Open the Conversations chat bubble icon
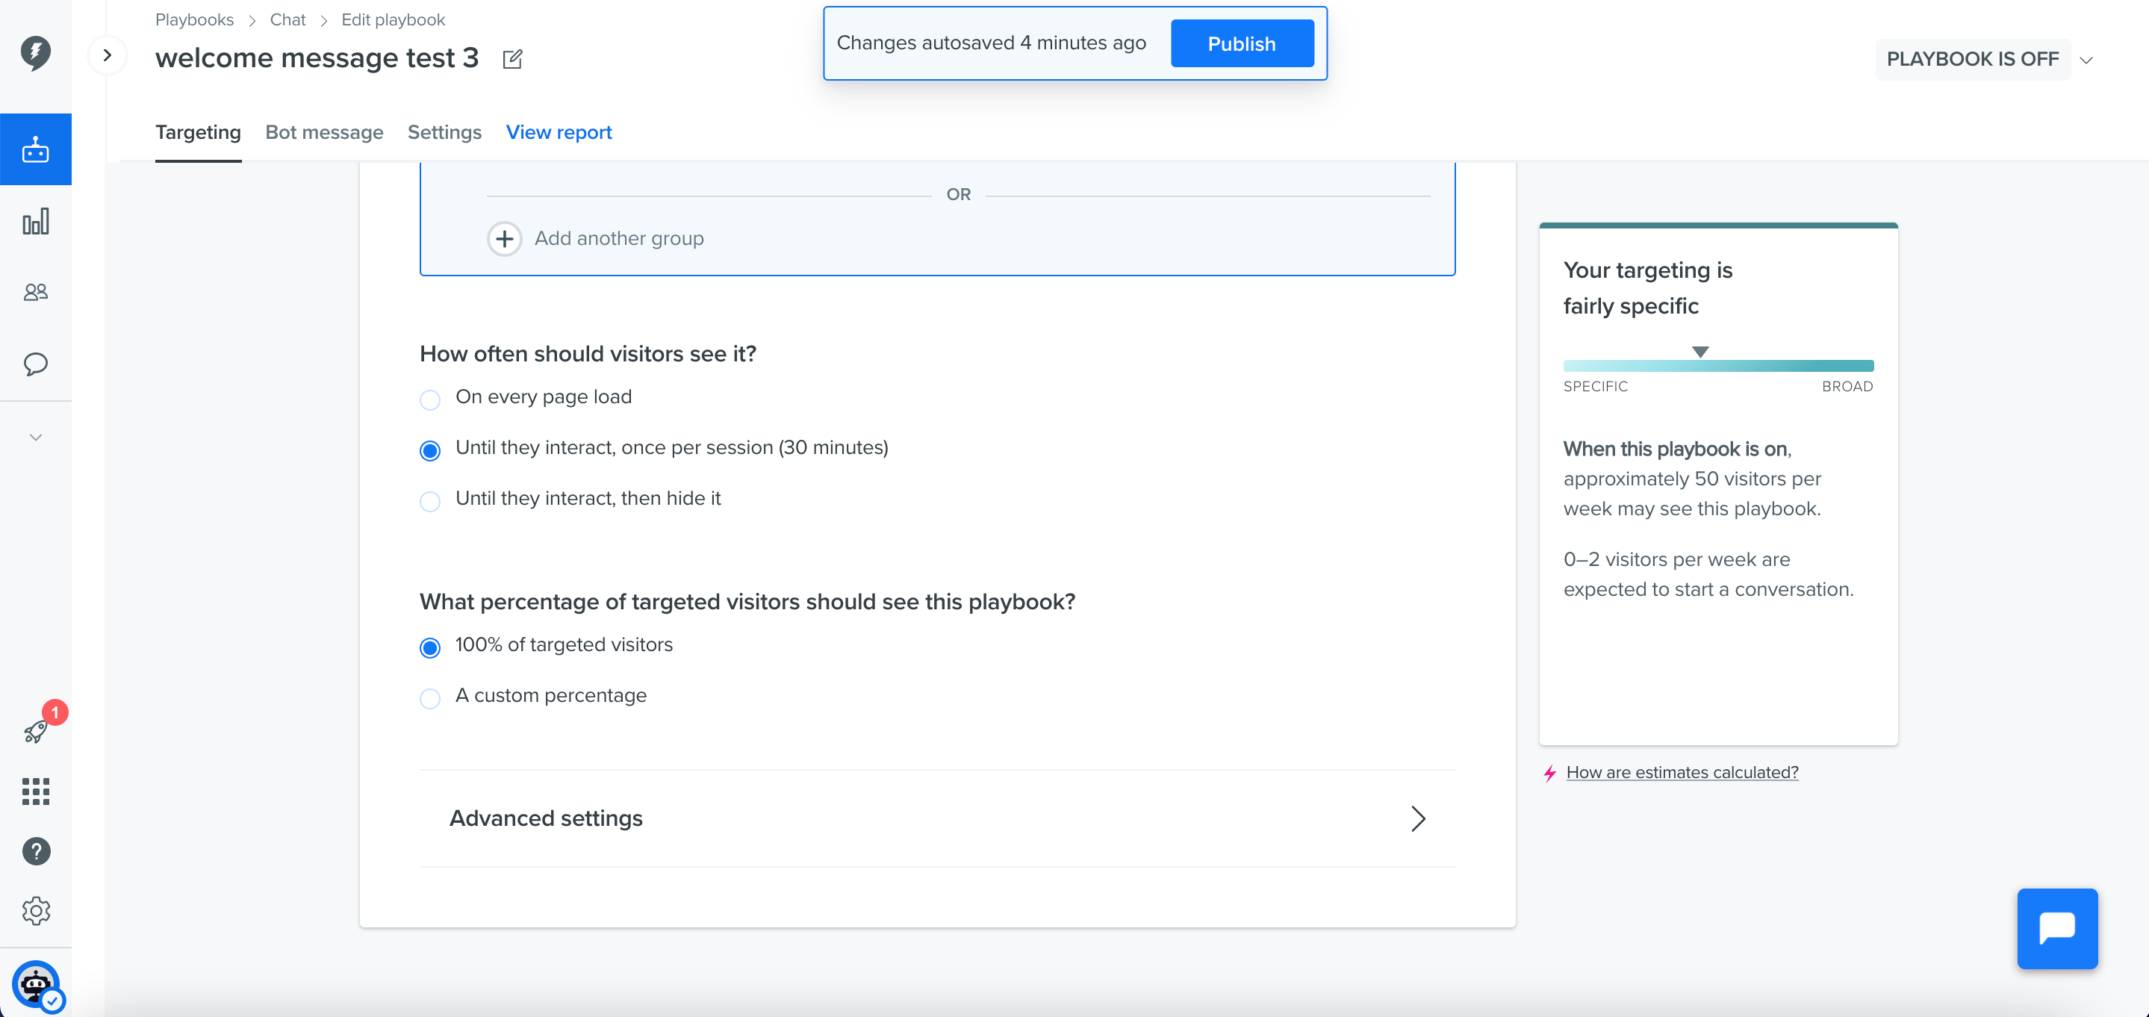Viewport: 2149px width, 1017px height. tap(35, 364)
